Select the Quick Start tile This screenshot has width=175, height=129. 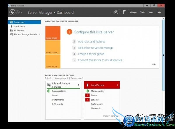pyautogui.click(x=53, y=33)
